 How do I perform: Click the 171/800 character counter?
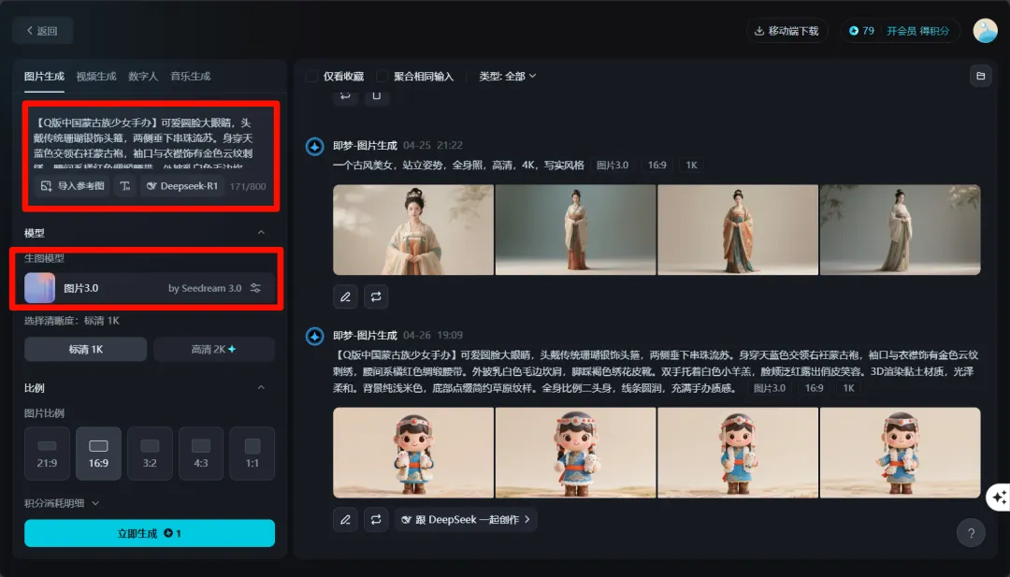click(248, 186)
